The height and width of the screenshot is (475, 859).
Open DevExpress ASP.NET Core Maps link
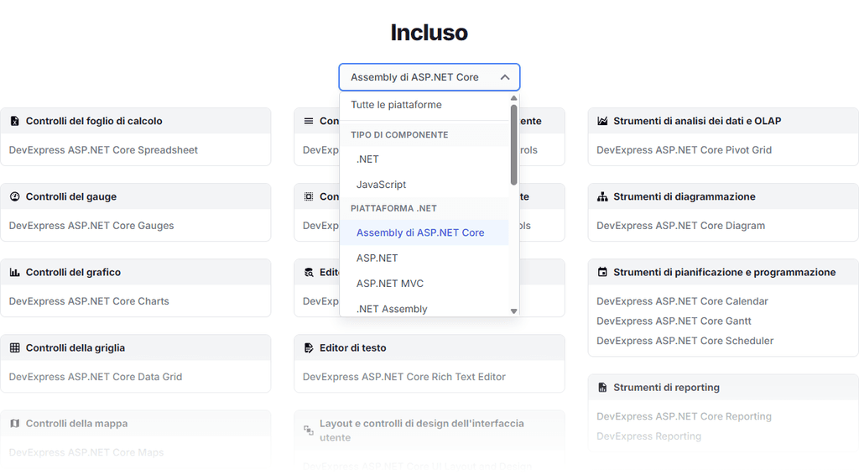tap(86, 452)
